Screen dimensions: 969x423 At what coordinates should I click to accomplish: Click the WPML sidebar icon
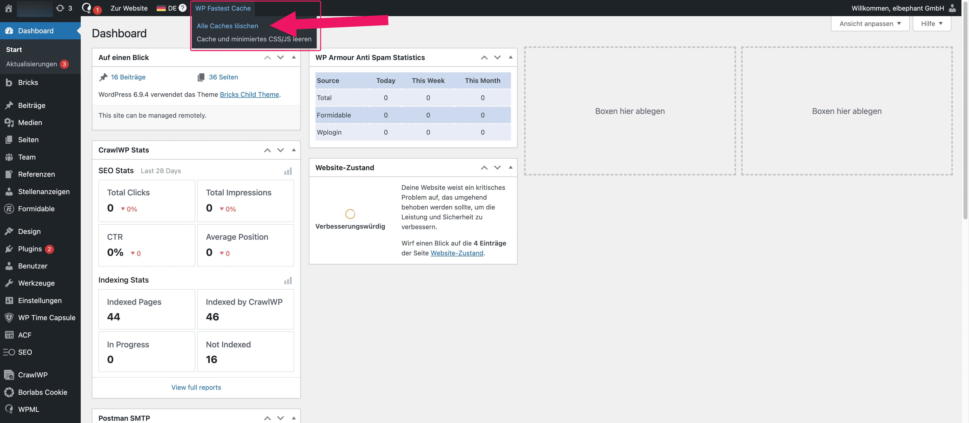(9, 409)
